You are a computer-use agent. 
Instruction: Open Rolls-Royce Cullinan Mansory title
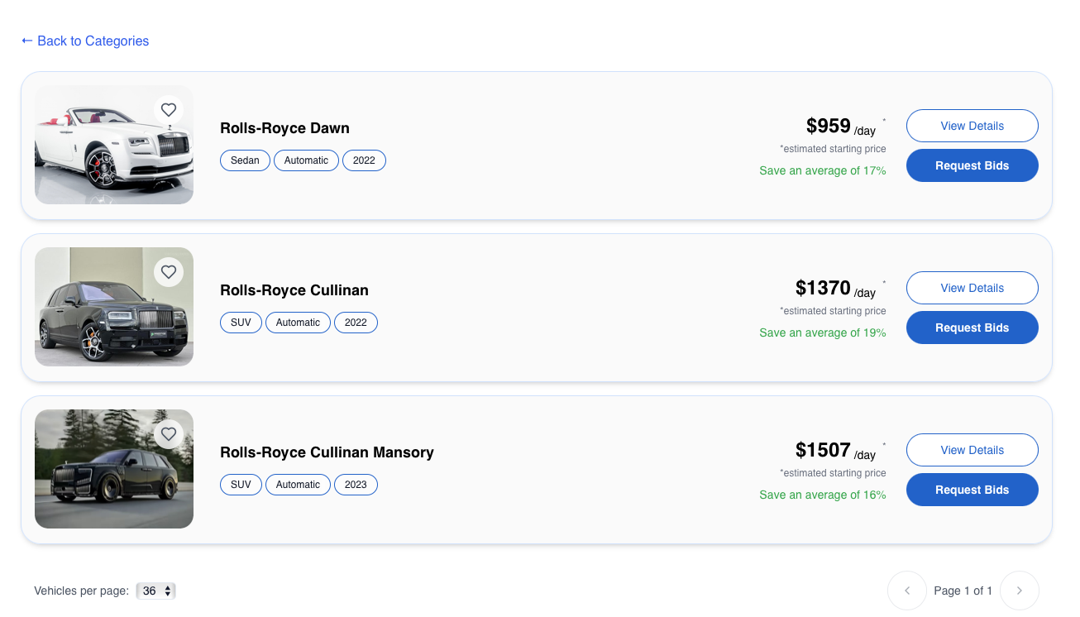(x=327, y=452)
